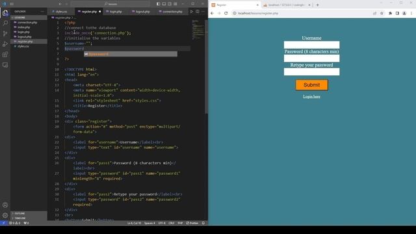
Task: Reload the browser page
Action: pyautogui.click(x=226, y=13)
